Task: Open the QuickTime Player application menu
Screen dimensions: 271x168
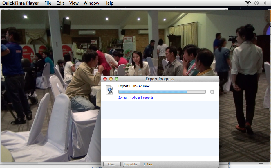Action: coord(21,3)
